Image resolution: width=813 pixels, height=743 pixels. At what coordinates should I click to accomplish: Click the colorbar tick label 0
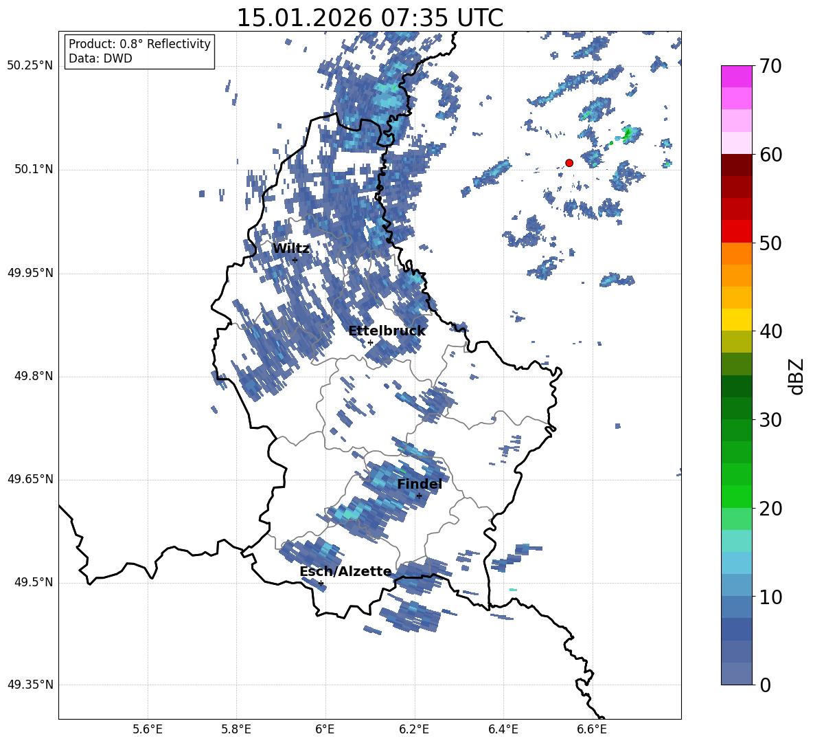coord(765,685)
